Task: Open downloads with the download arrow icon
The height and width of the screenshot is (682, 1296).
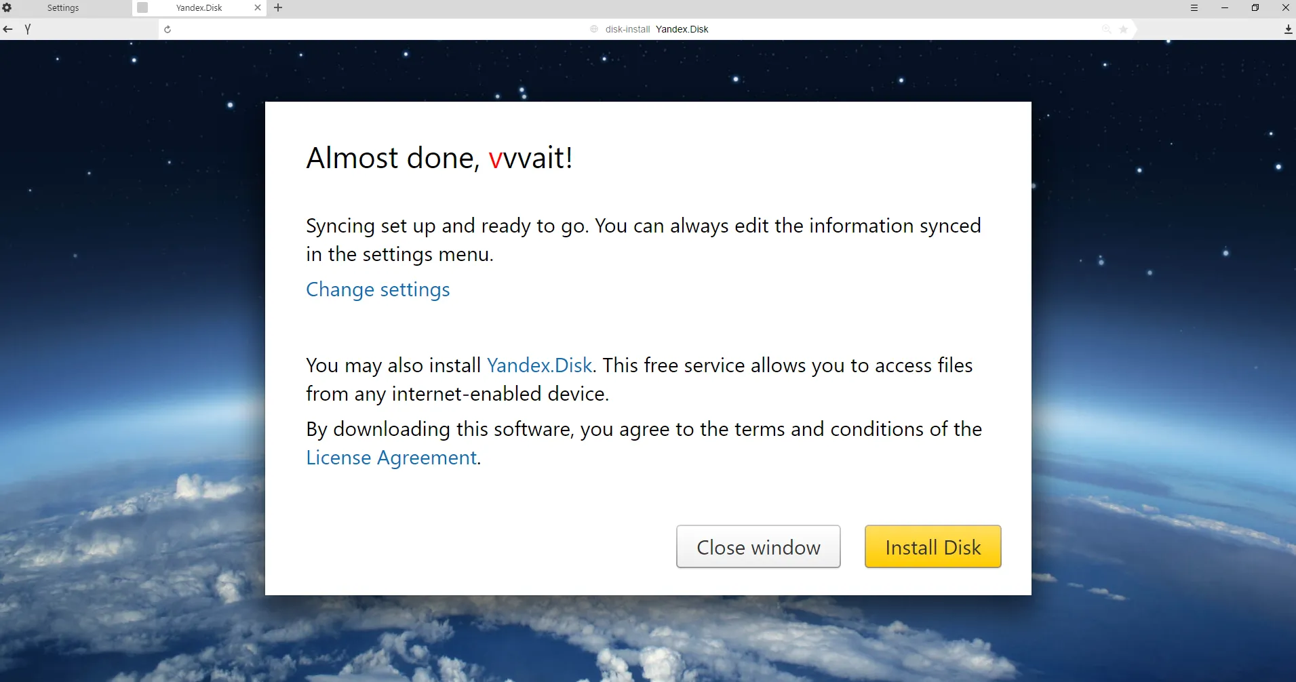Action: 1287,28
